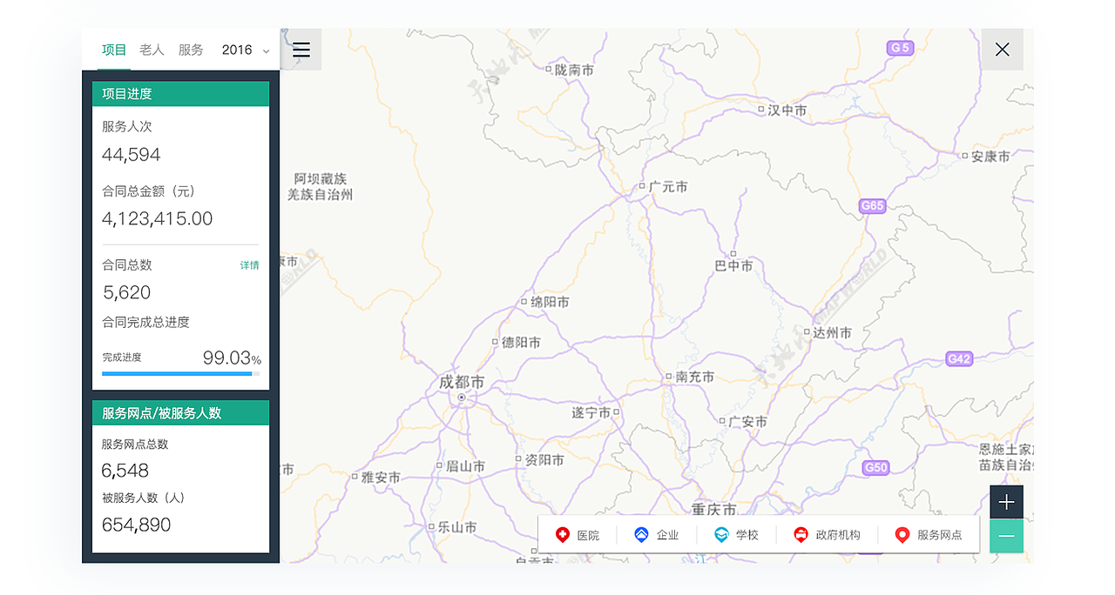Select the 服务网点 service point pin icon

point(902,534)
